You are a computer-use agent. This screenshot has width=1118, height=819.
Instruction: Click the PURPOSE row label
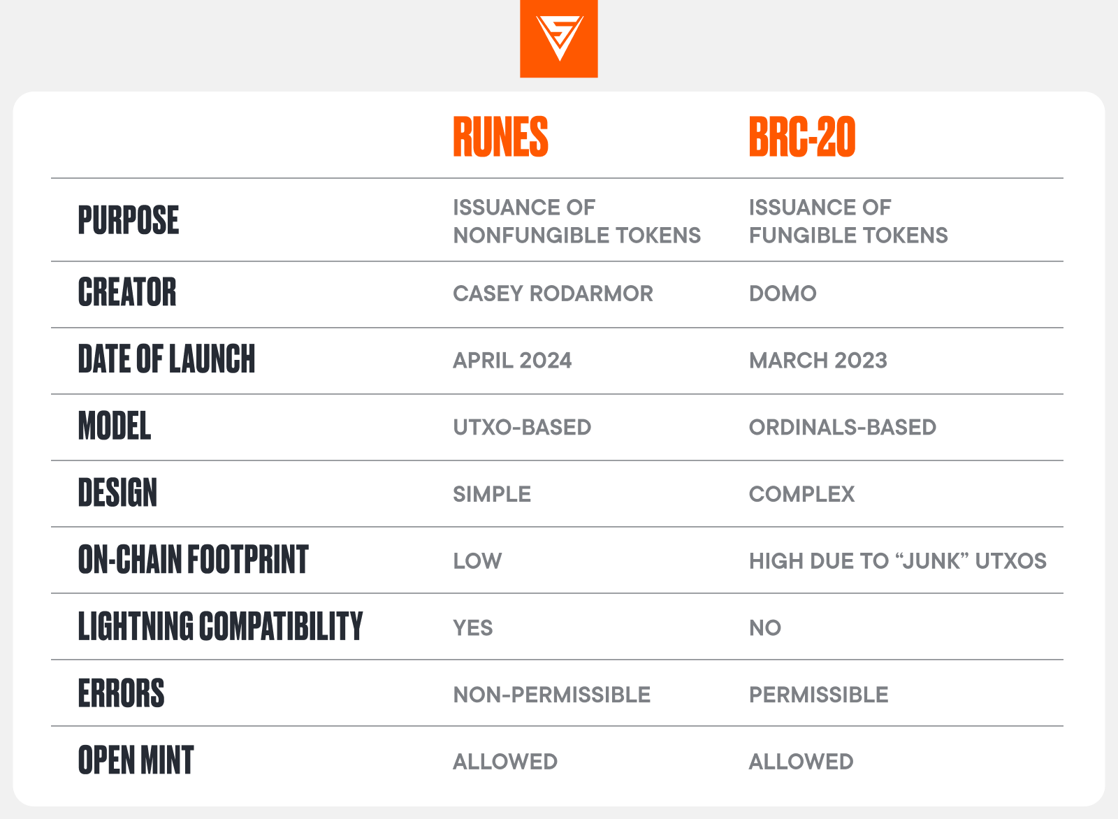pyautogui.click(x=129, y=220)
